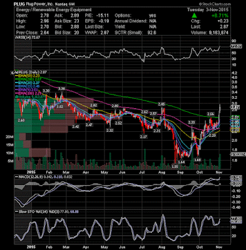Click the 2.31 low price label

(156, 131)
